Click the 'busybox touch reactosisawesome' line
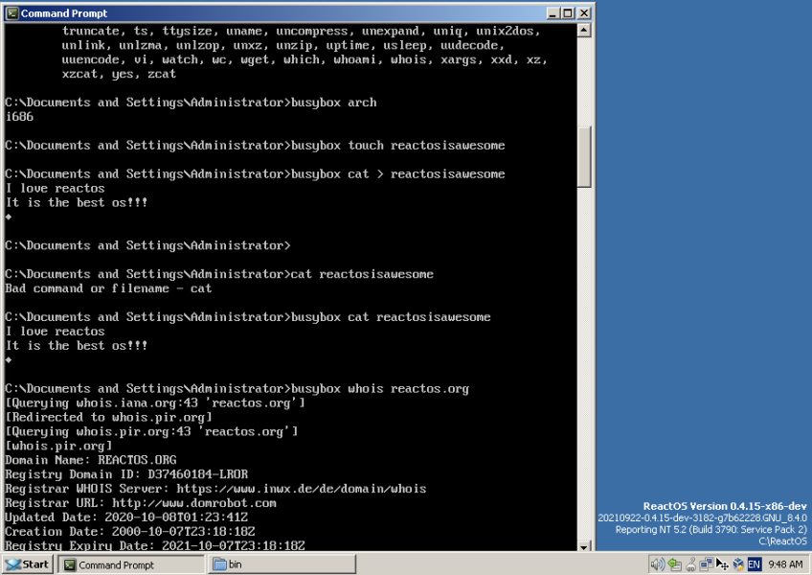 [x=255, y=145]
